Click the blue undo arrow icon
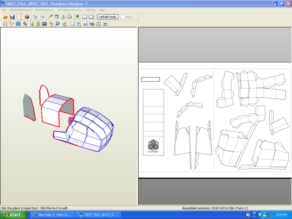The width and height of the screenshot is (292, 219). [x=58, y=24]
